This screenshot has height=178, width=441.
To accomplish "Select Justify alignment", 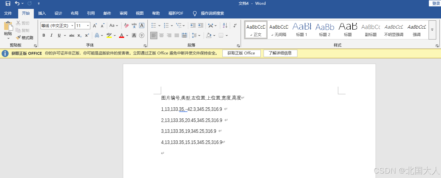I will (x=177, y=35).
